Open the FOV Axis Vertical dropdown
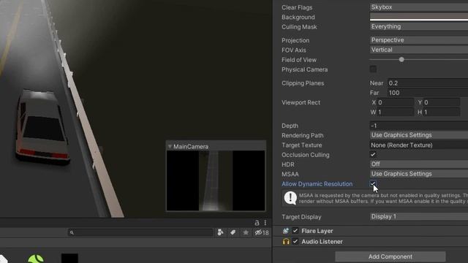 tap(419, 50)
